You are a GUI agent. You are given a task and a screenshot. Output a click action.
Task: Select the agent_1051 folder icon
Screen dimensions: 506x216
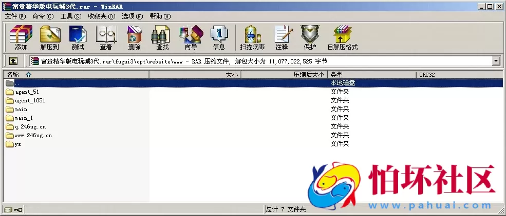(10, 101)
